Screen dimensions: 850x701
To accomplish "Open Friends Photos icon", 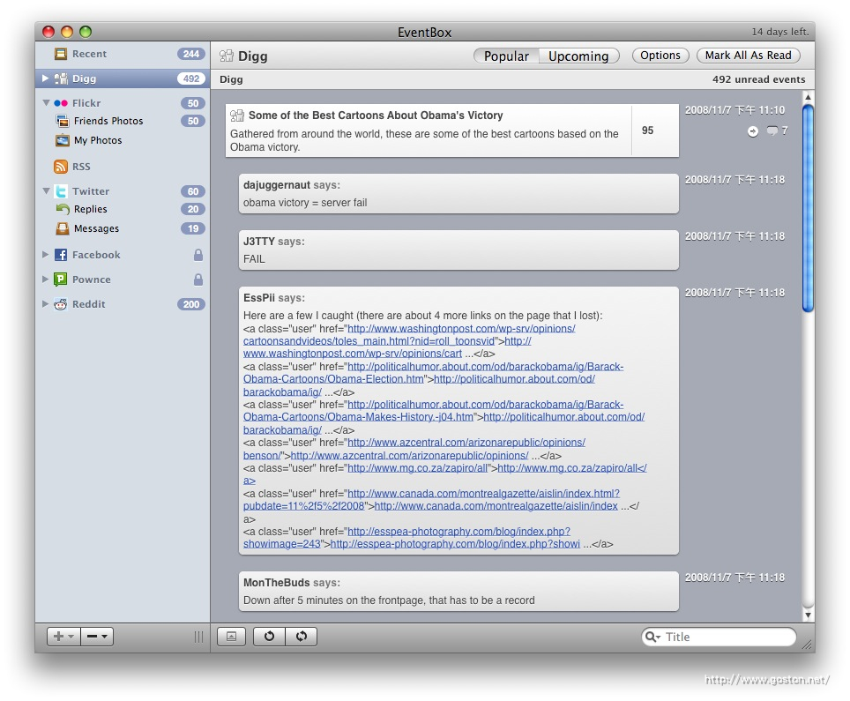I will (63, 121).
